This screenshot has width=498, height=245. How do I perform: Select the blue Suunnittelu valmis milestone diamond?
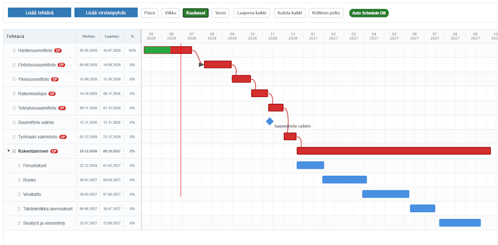click(x=270, y=121)
